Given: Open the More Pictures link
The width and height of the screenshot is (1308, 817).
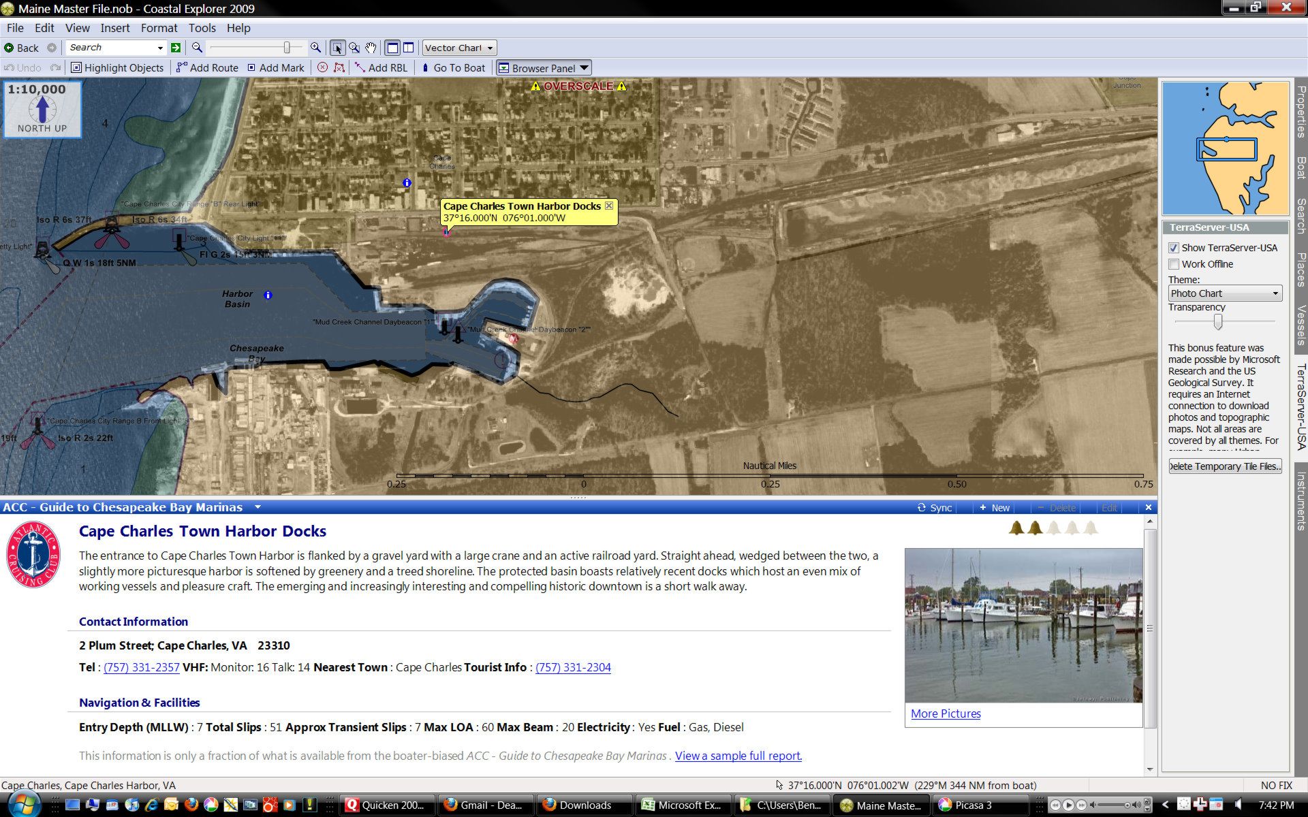Looking at the screenshot, I should pos(946,714).
